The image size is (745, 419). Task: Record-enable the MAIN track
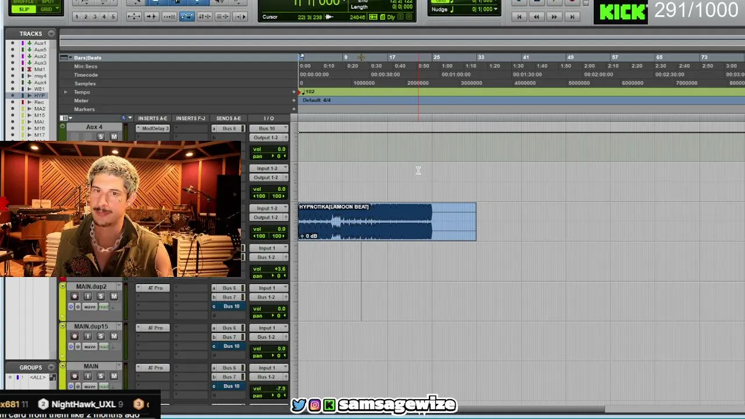pos(74,377)
